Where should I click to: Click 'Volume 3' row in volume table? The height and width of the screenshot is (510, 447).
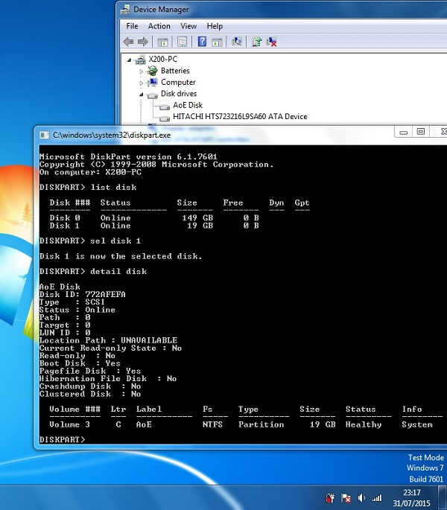(241, 424)
